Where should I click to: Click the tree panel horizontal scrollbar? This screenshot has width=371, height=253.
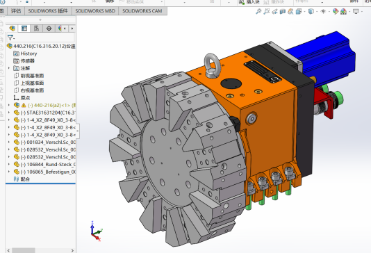(40, 250)
